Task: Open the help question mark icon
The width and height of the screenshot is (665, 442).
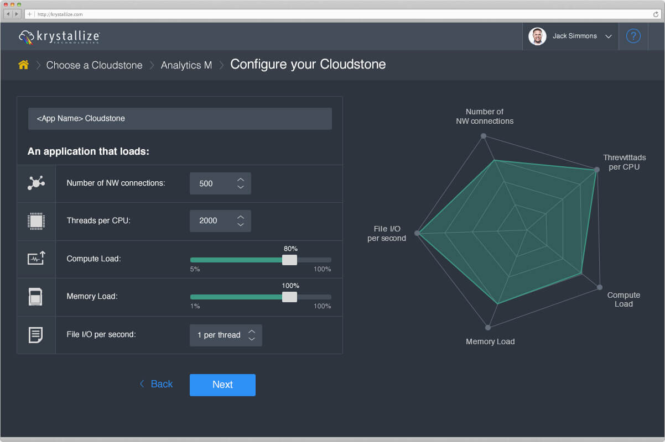Action: [x=633, y=36]
